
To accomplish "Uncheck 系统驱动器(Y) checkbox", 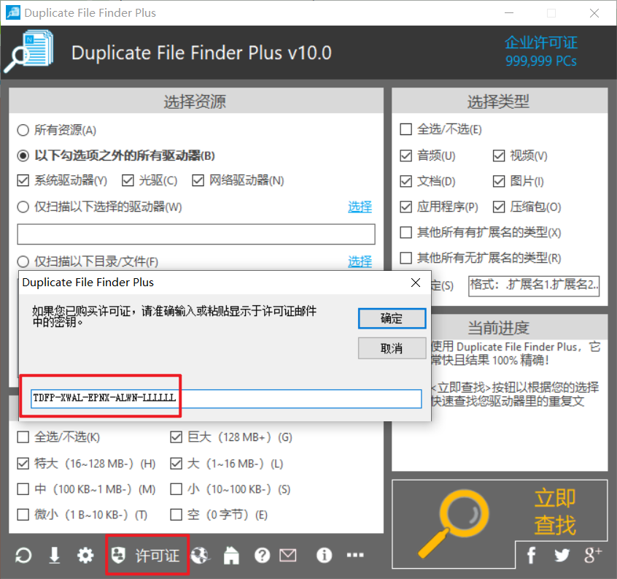I will tap(23, 180).
